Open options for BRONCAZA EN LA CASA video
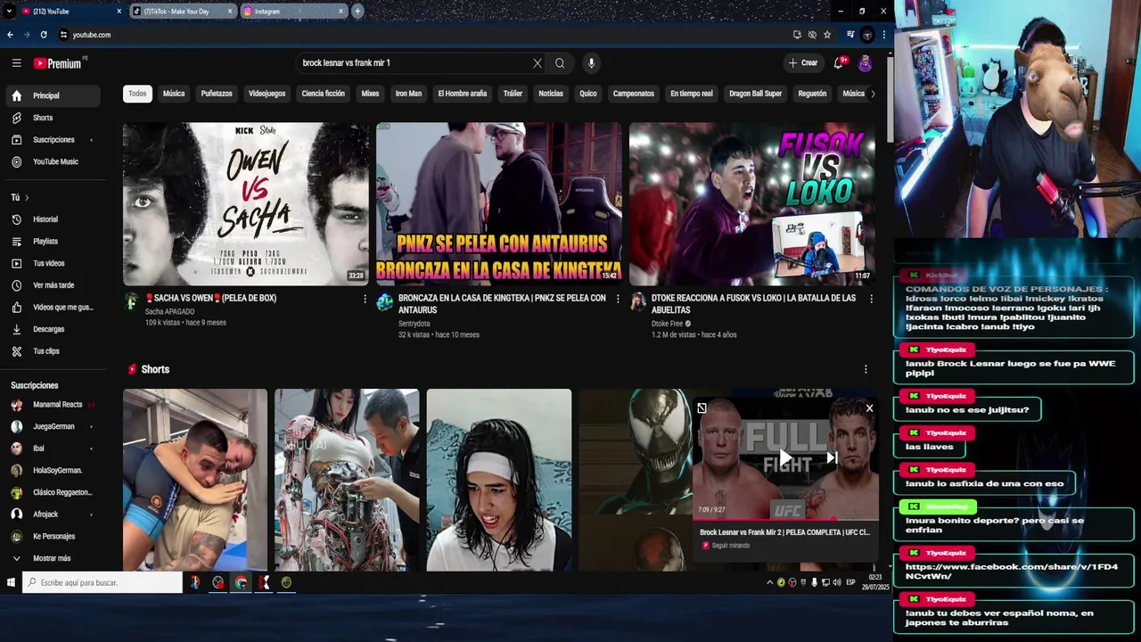 [618, 299]
